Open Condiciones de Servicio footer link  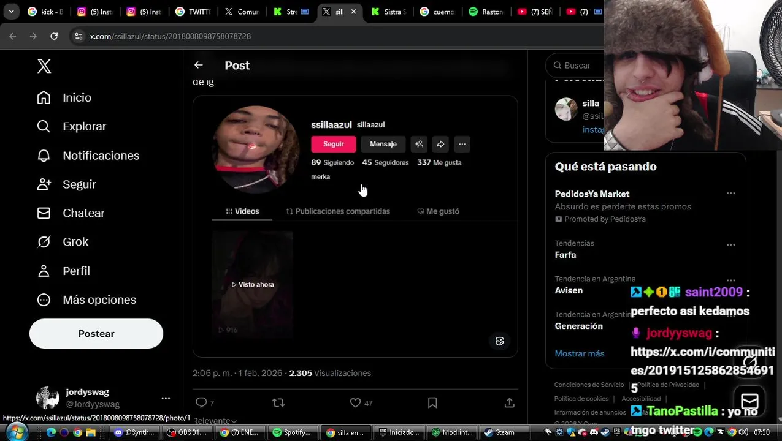(x=589, y=385)
